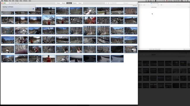Click the menu bar clock

pos(177,1)
